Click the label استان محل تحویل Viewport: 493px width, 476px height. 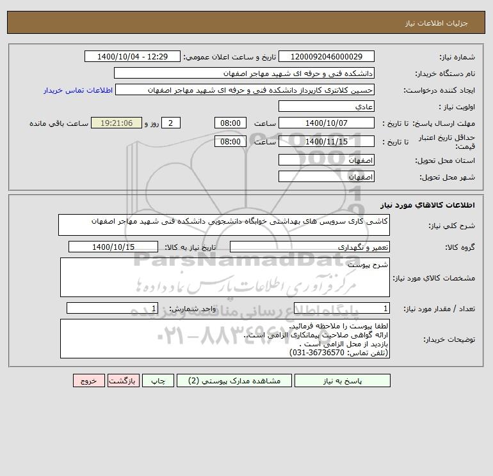click(445, 160)
